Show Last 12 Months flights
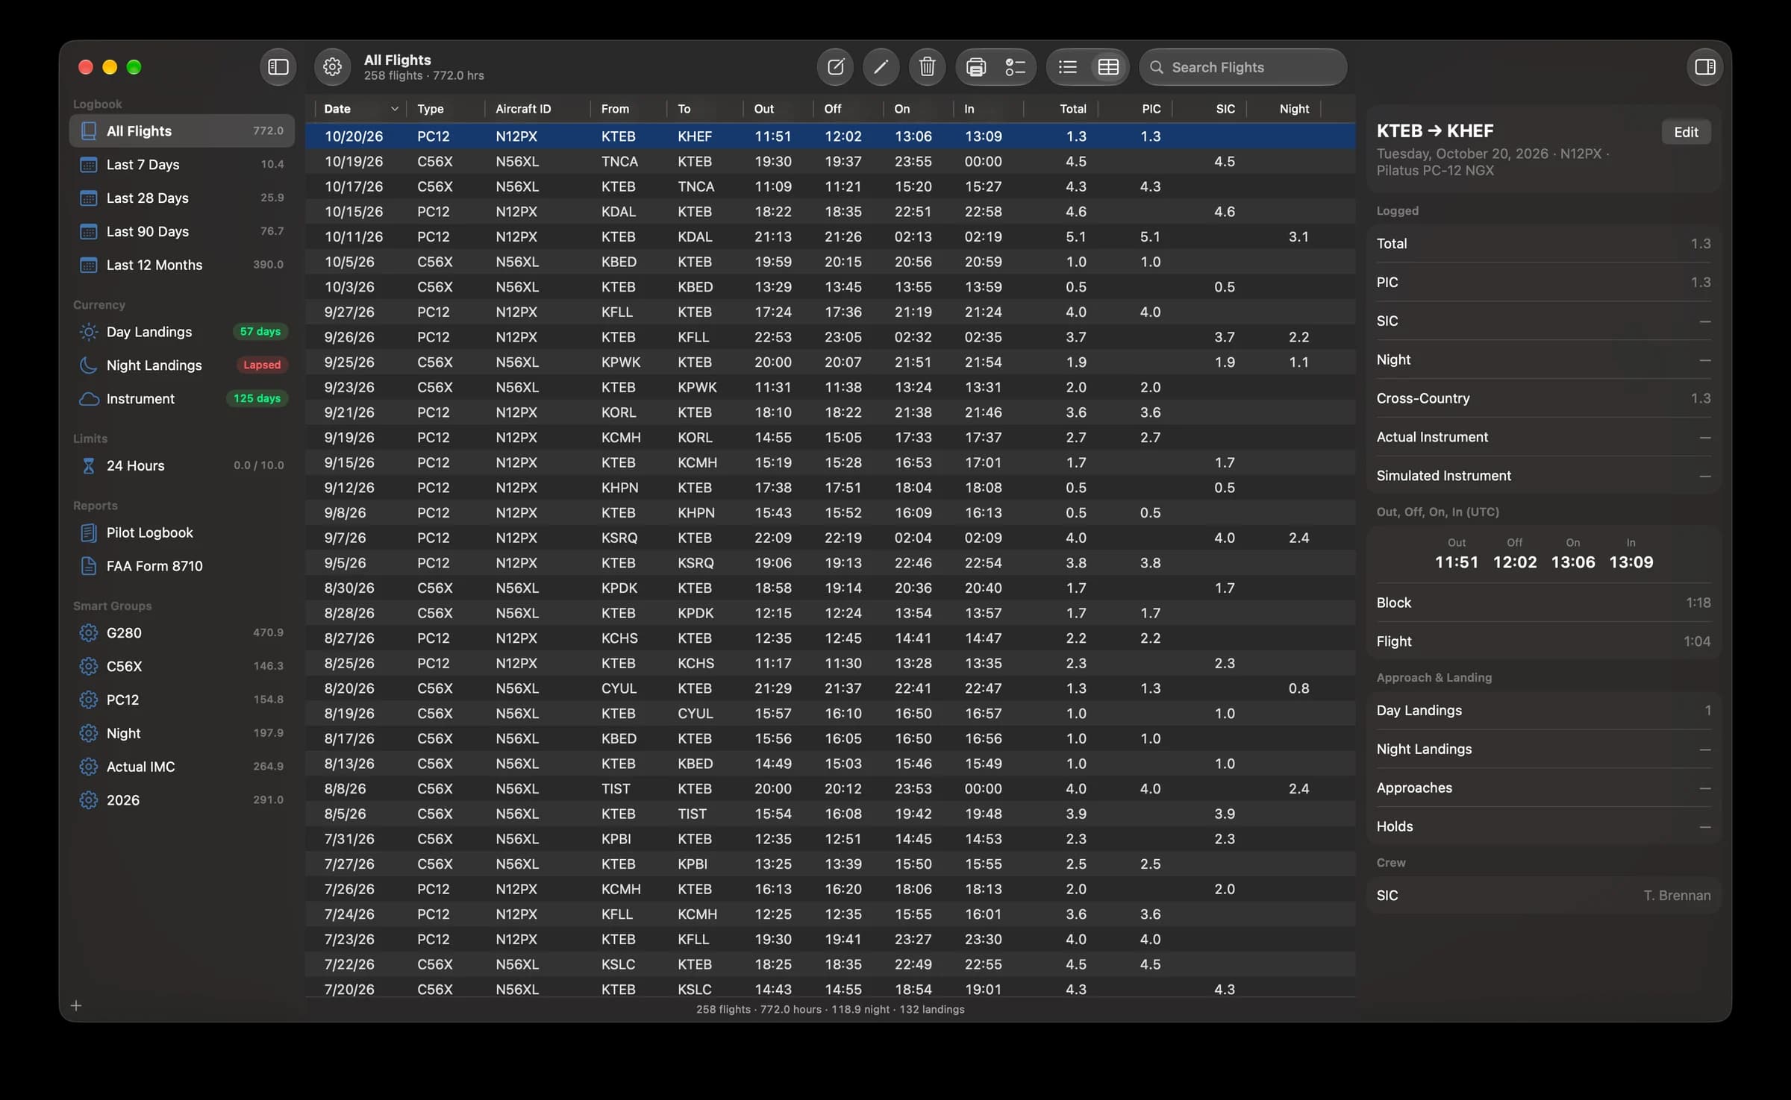1791x1100 pixels. click(x=181, y=265)
